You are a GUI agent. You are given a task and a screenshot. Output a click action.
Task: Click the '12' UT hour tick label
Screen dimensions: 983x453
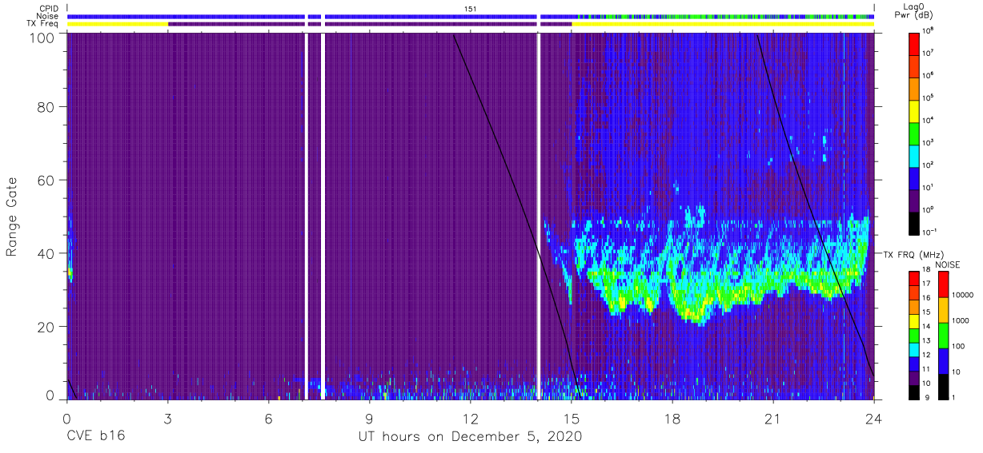[x=470, y=418]
